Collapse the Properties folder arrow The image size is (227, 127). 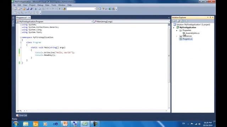(177, 30)
